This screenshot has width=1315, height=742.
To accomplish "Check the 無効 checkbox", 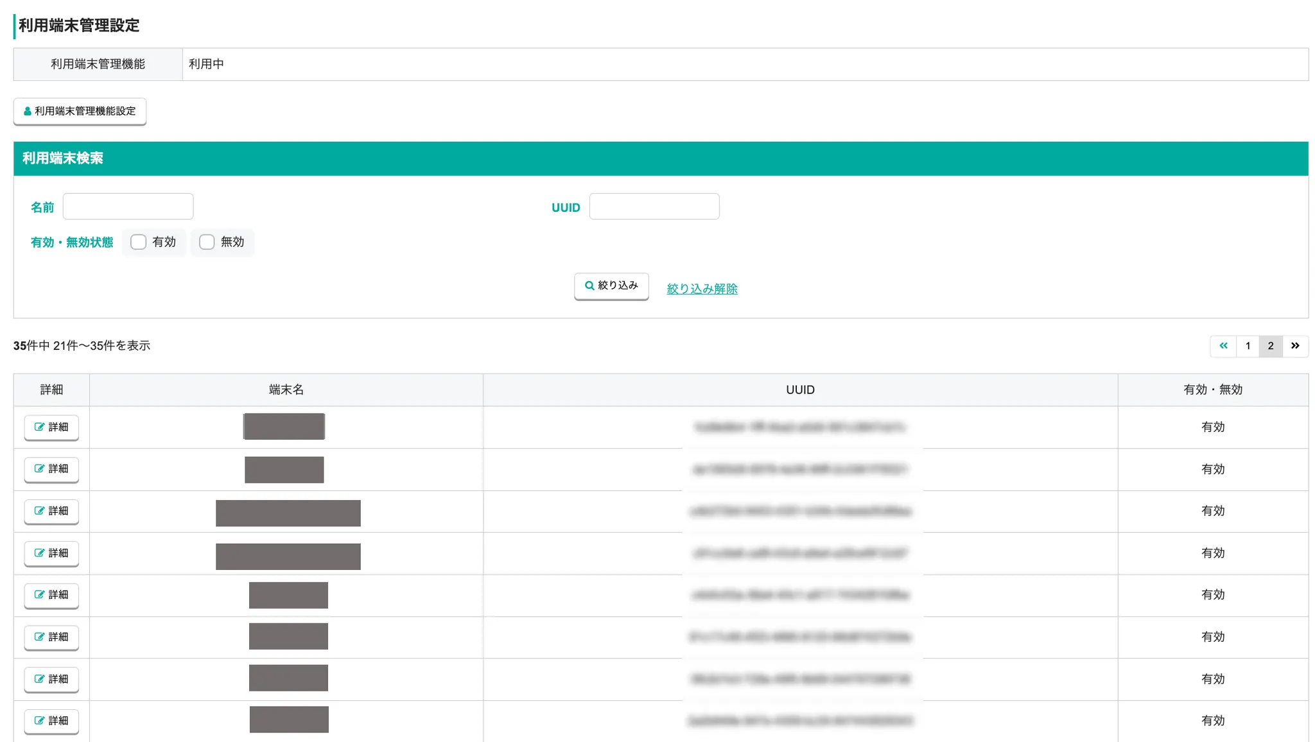I will 207,242.
